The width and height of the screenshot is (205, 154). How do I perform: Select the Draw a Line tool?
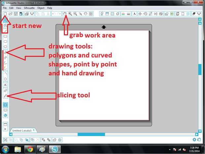point(5,31)
